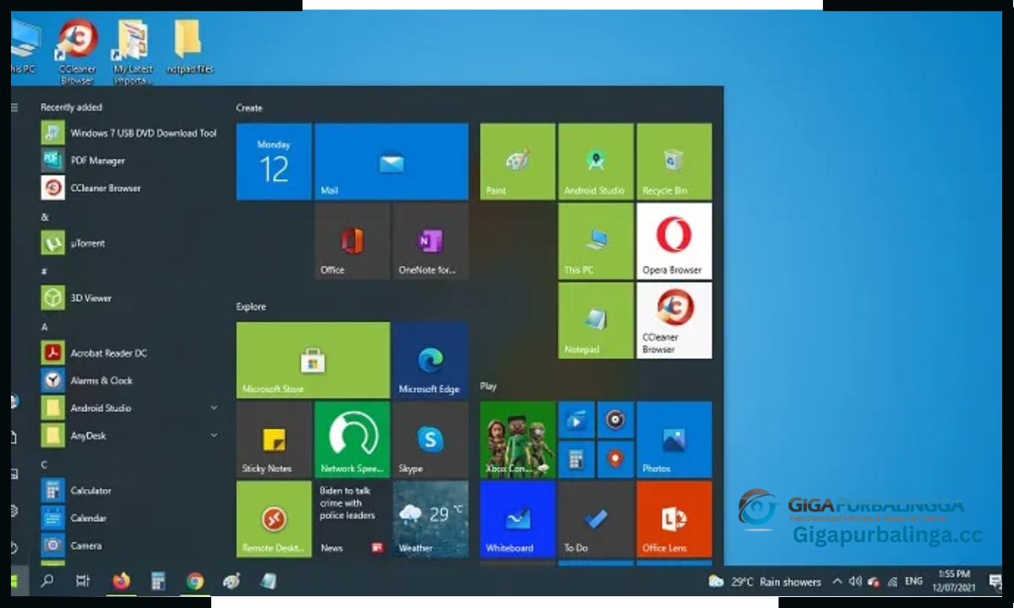
Task: Launch the To Do tile
Action: pos(596,518)
